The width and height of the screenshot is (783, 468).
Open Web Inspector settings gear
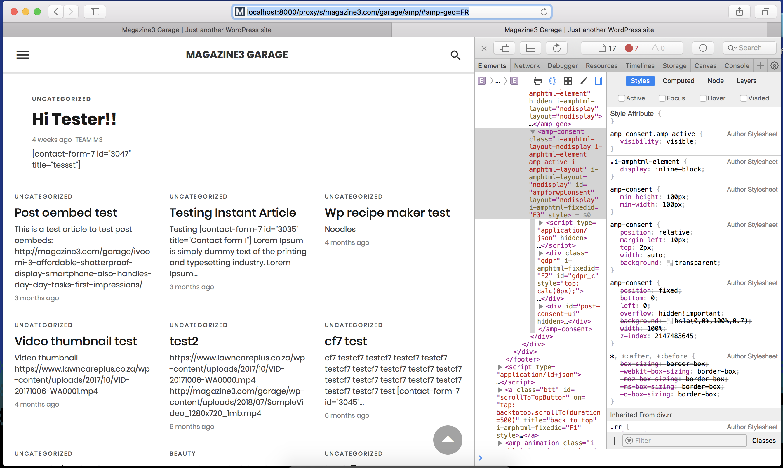click(774, 66)
